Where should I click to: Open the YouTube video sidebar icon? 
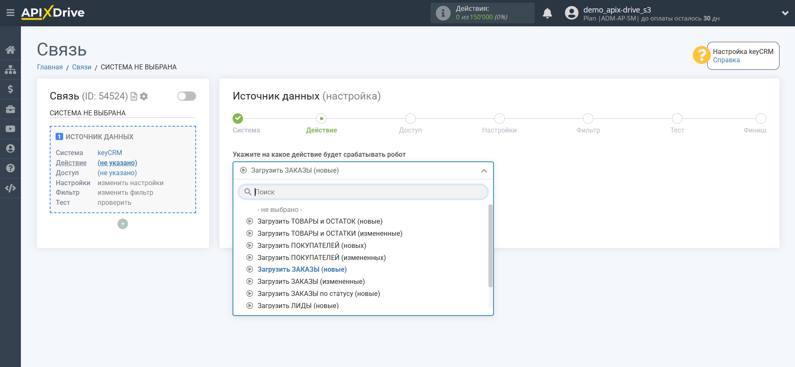10,129
